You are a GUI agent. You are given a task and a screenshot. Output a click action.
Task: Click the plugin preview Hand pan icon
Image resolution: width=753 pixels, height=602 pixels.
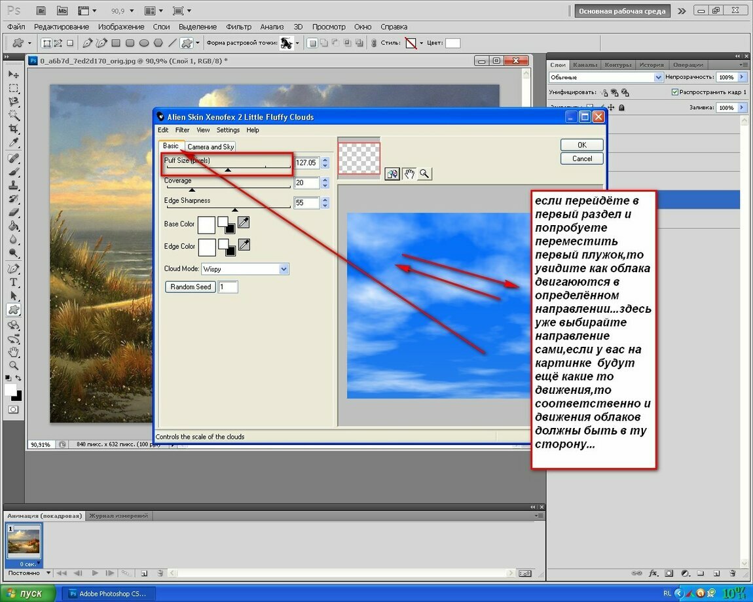coord(409,174)
